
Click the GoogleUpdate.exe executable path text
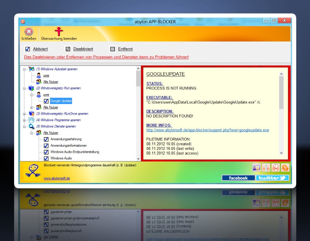203,102
